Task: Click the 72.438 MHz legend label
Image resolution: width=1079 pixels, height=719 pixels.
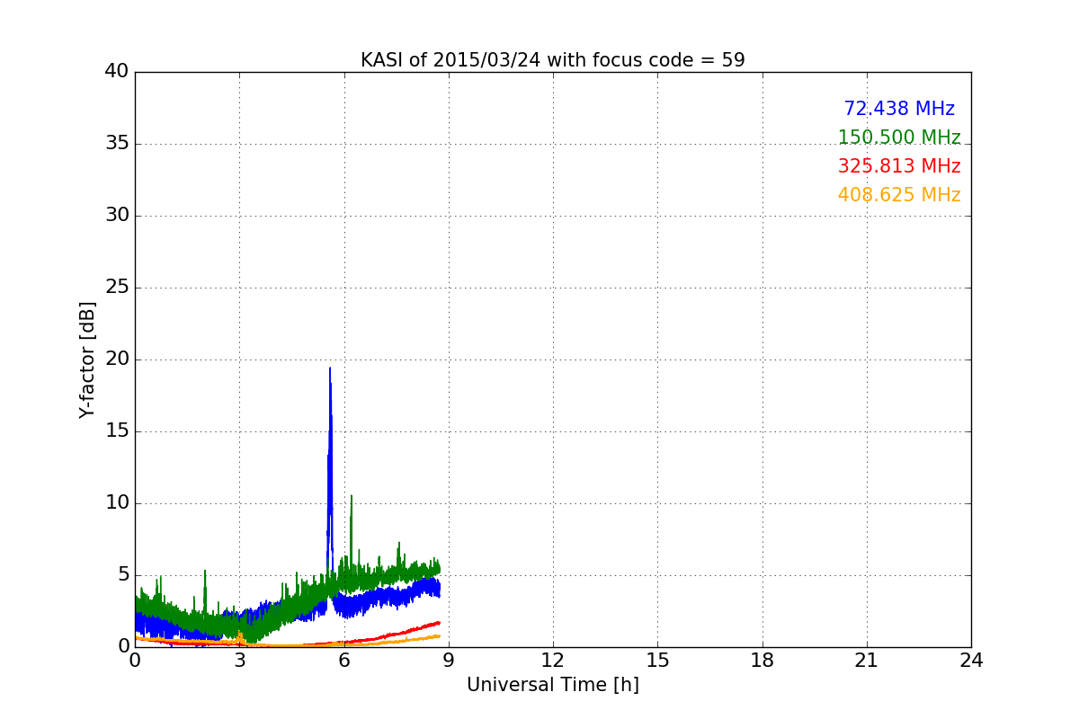Action: click(899, 109)
